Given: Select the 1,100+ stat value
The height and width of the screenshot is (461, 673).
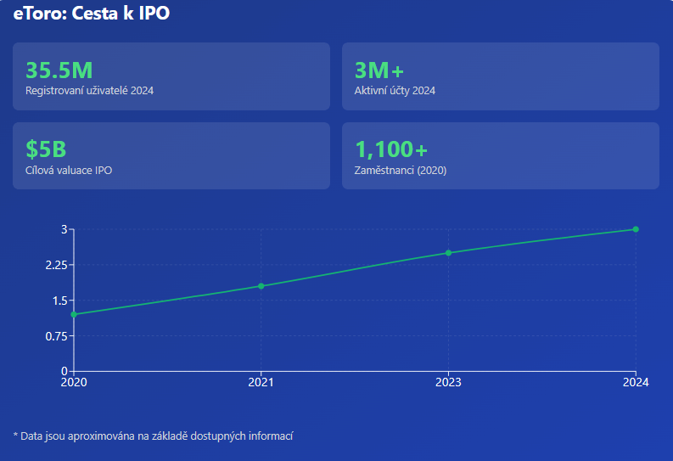Looking at the screenshot, I should point(391,149).
